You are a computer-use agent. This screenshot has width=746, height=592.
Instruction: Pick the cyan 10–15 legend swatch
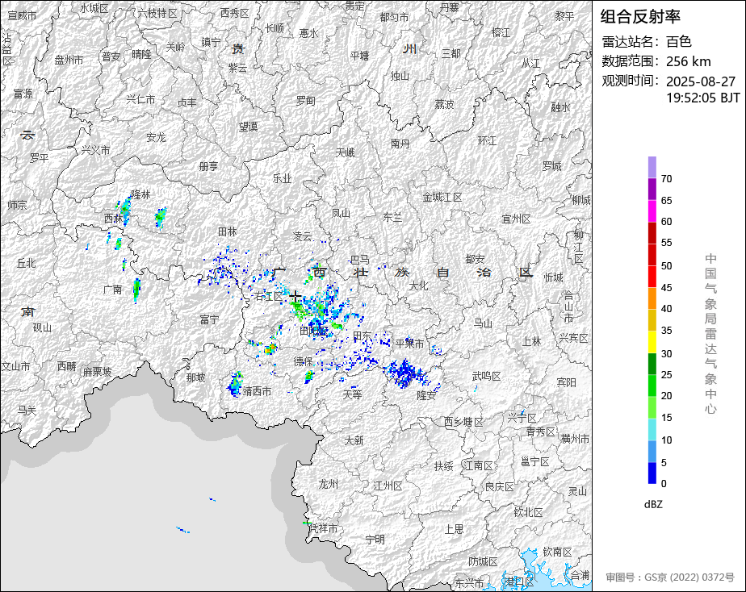[x=652, y=430]
